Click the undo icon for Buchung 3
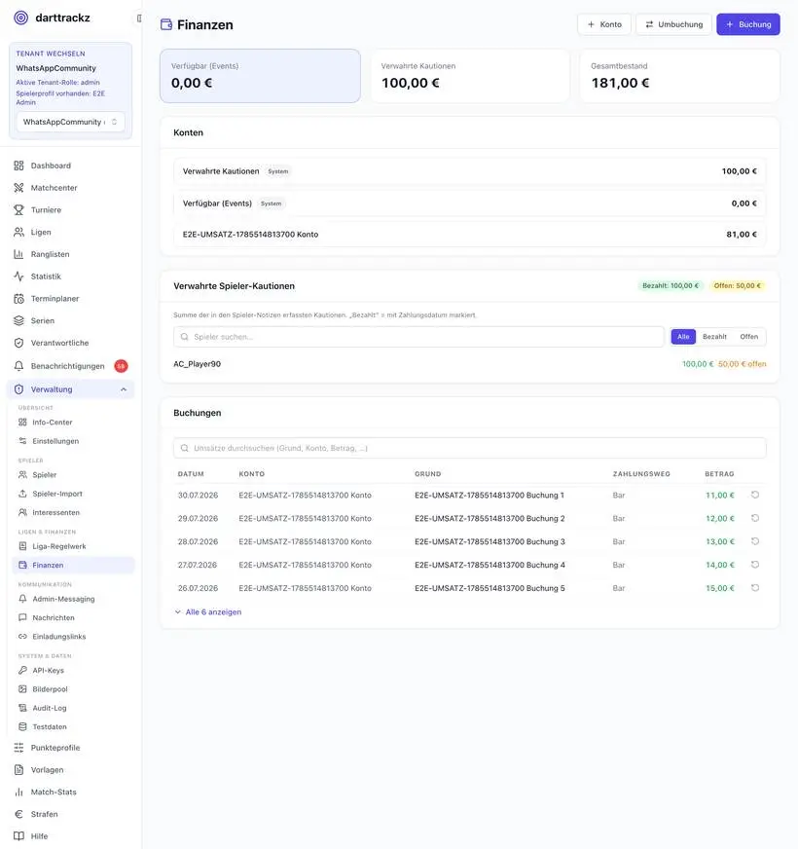The height and width of the screenshot is (849, 798). [755, 541]
